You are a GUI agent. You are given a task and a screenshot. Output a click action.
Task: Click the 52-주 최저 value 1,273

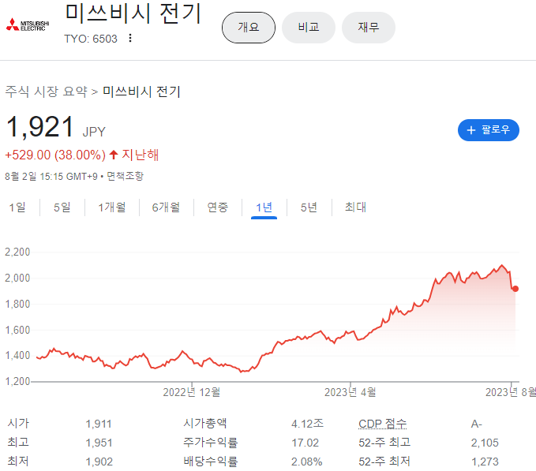[x=485, y=462]
